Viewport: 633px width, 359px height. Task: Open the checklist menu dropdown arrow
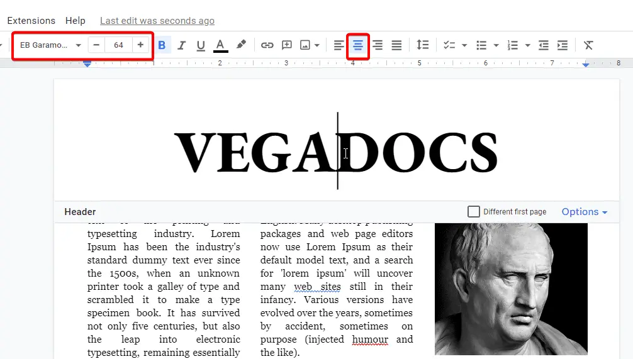click(464, 45)
